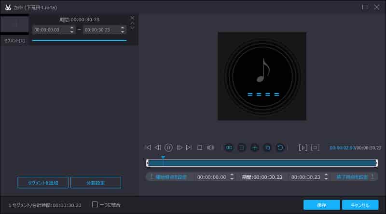Viewport: 386px width, 214px height.
Task: Enable the 一つに結合 merge checkbox
Action: click(95, 204)
